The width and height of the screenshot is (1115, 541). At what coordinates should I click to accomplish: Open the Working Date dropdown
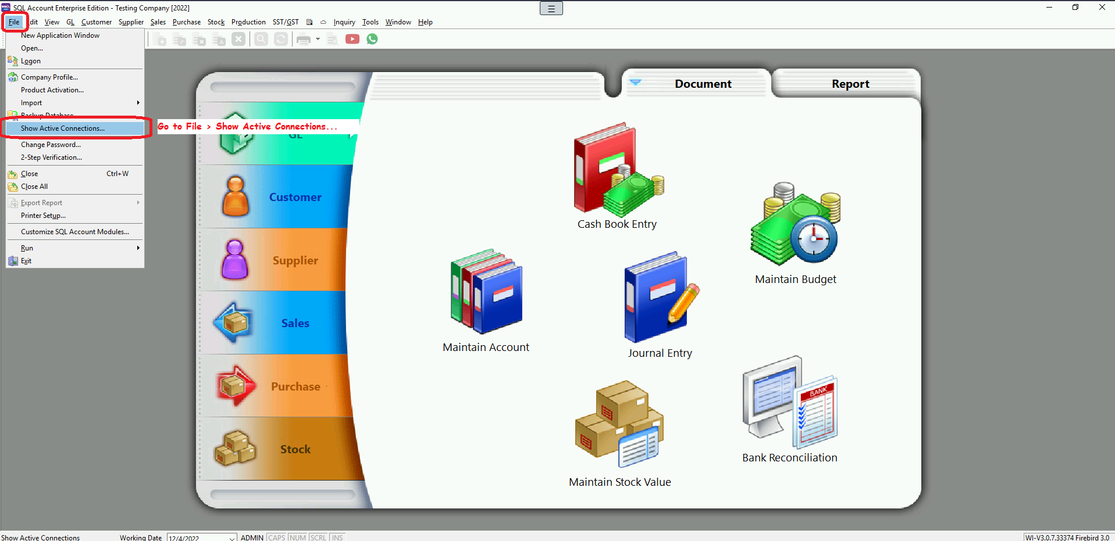click(x=232, y=538)
